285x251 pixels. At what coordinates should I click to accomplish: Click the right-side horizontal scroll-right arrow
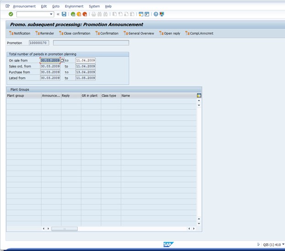click(194, 229)
